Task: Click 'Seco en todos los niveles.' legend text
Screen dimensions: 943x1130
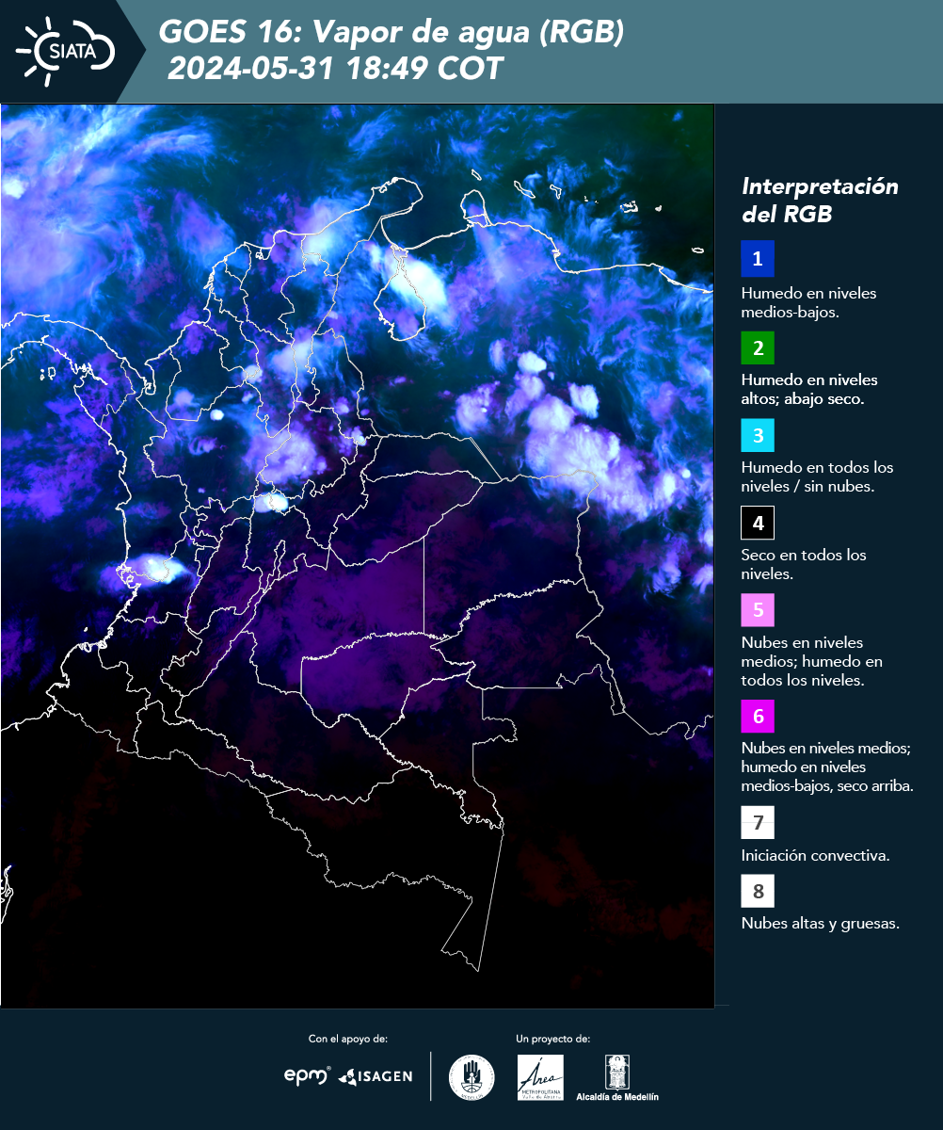Action: point(804,564)
